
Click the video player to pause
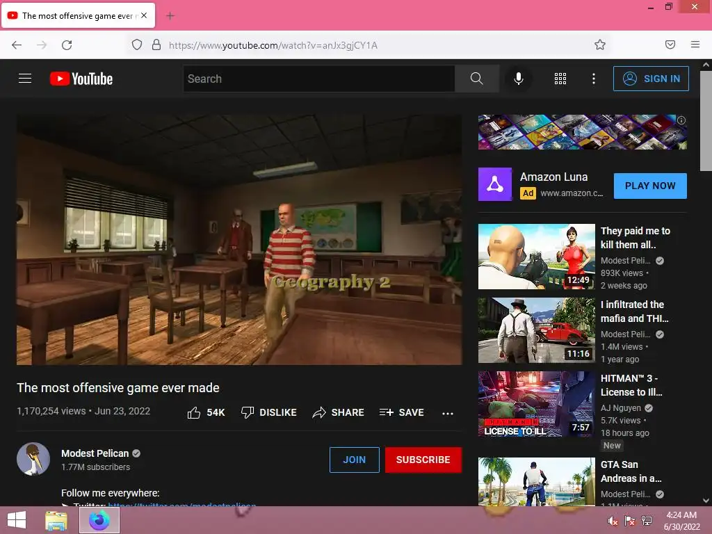239,239
